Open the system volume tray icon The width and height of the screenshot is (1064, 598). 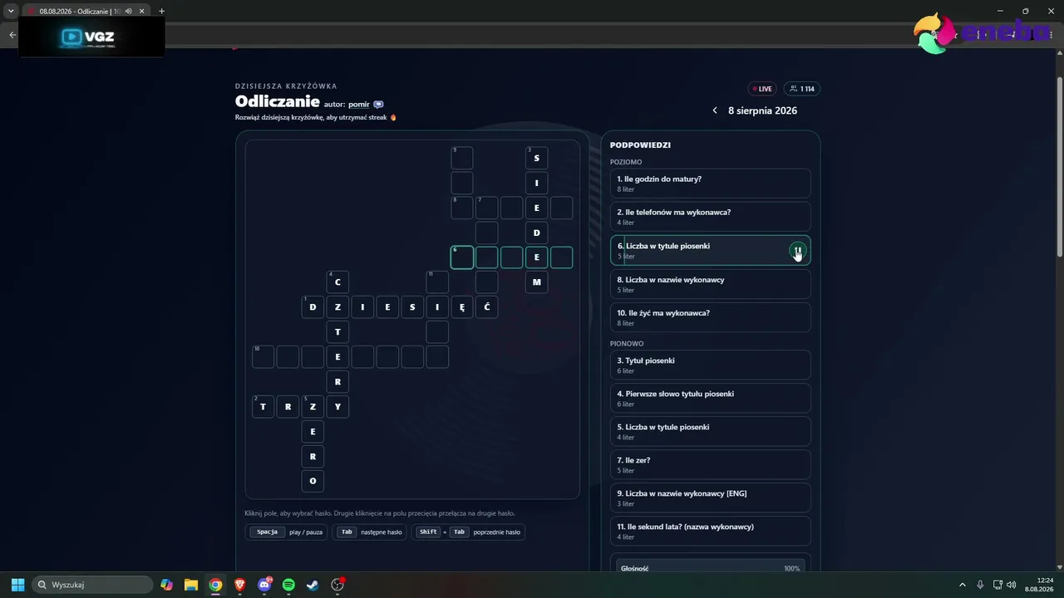1011,585
